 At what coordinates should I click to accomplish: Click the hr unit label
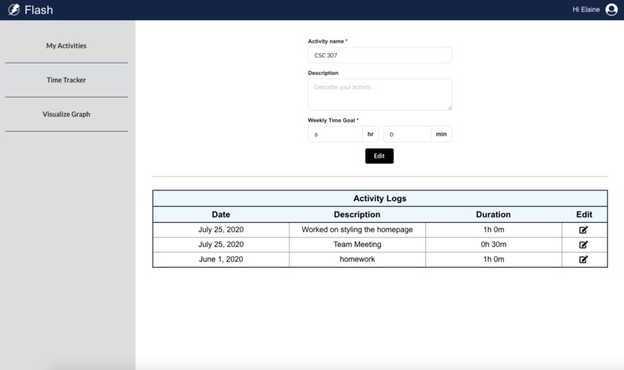(371, 134)
